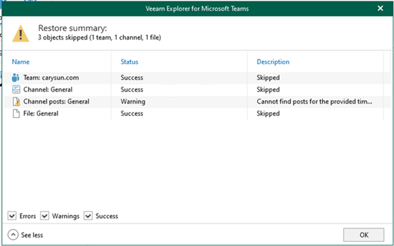The width and height of the screenshot is (394, 246).
Task: Sort by the Name column header
Action: point(20,62)
